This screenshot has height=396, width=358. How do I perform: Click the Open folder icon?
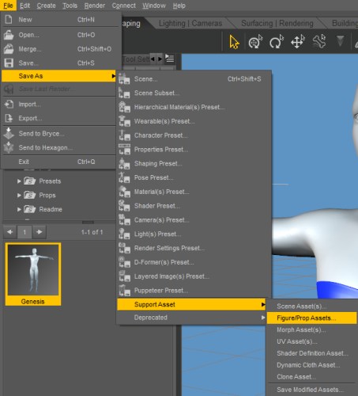[9, 35]
